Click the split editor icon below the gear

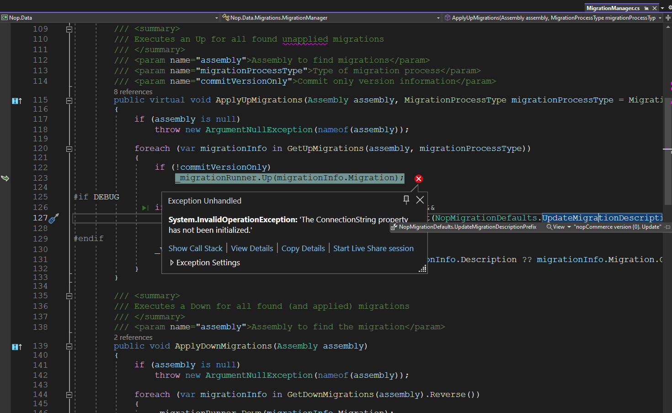[668, 18]
